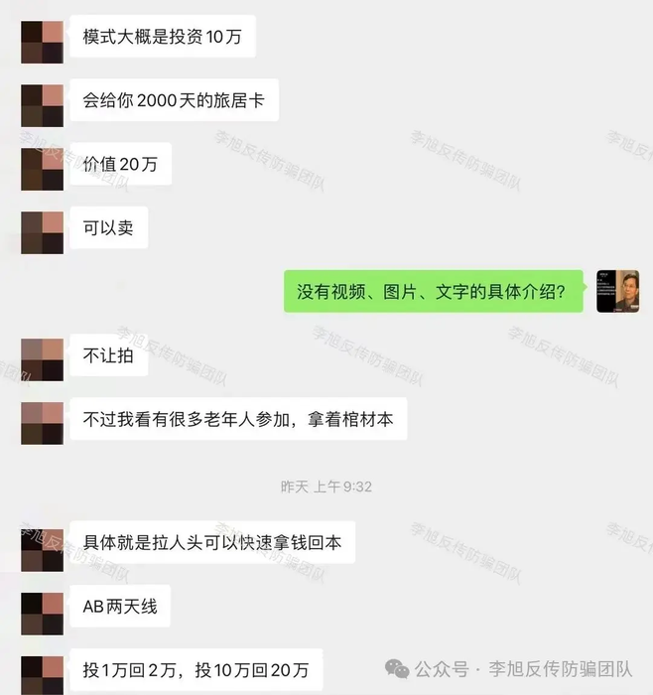Viewport: 653px width, 695px height.
Task: Tap avatar beside '模式大概是投资10万' message
Action: coord(42,42)
